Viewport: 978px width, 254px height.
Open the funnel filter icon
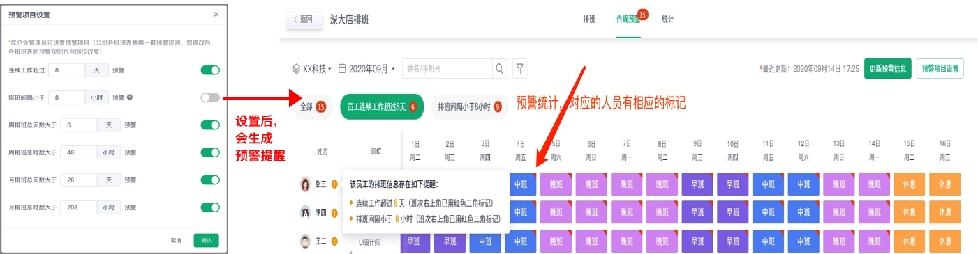[x=520, y=69]
